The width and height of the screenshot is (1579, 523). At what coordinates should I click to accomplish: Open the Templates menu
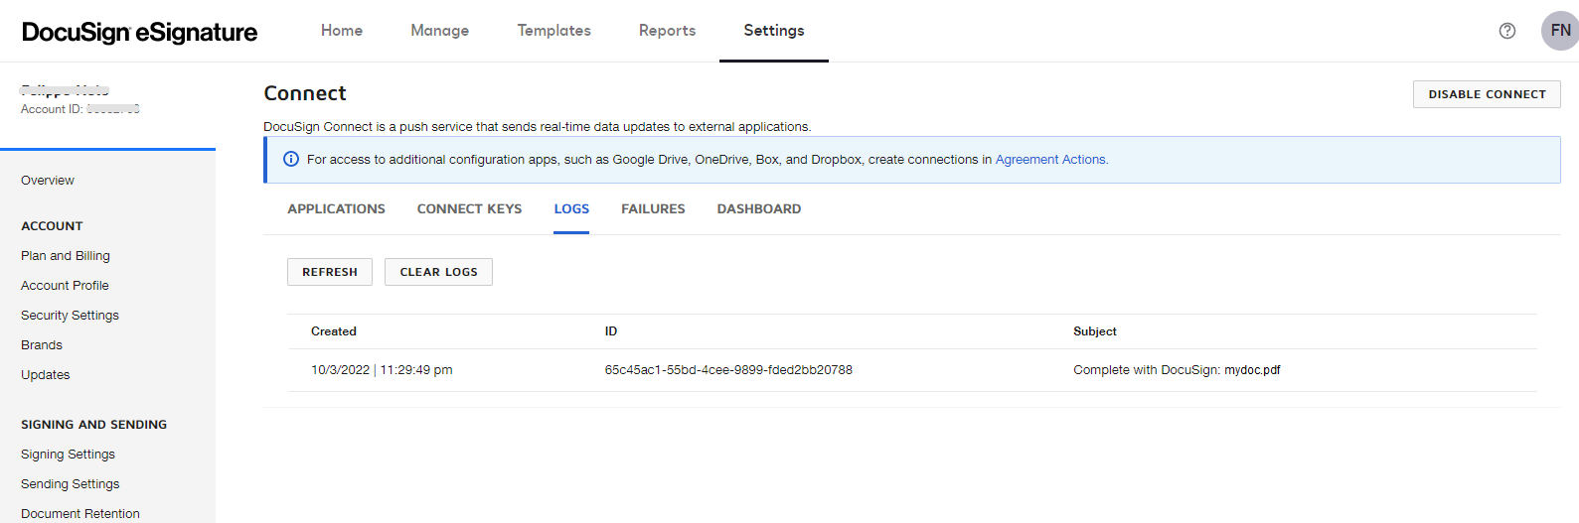click(553, 31)
